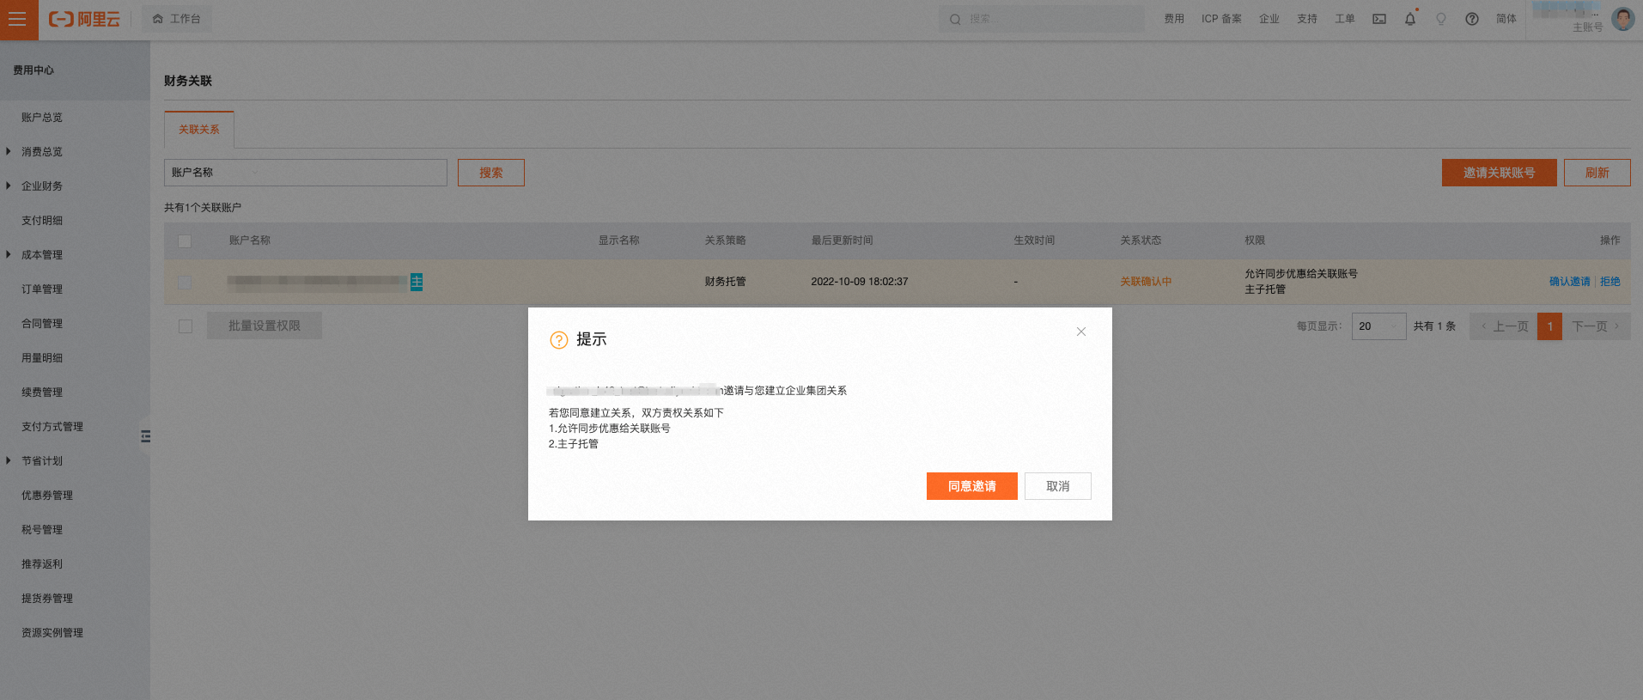Screen dimensions: 1643x700
Task: Click the 搜索 button
Action: point(491,173)
